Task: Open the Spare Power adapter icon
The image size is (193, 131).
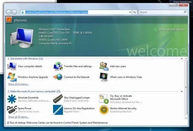Action: point(12,110)
